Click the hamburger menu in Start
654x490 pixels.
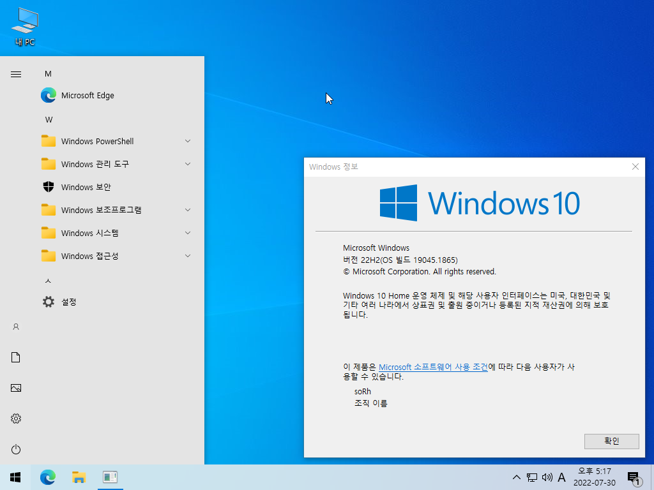pos(16,74)
